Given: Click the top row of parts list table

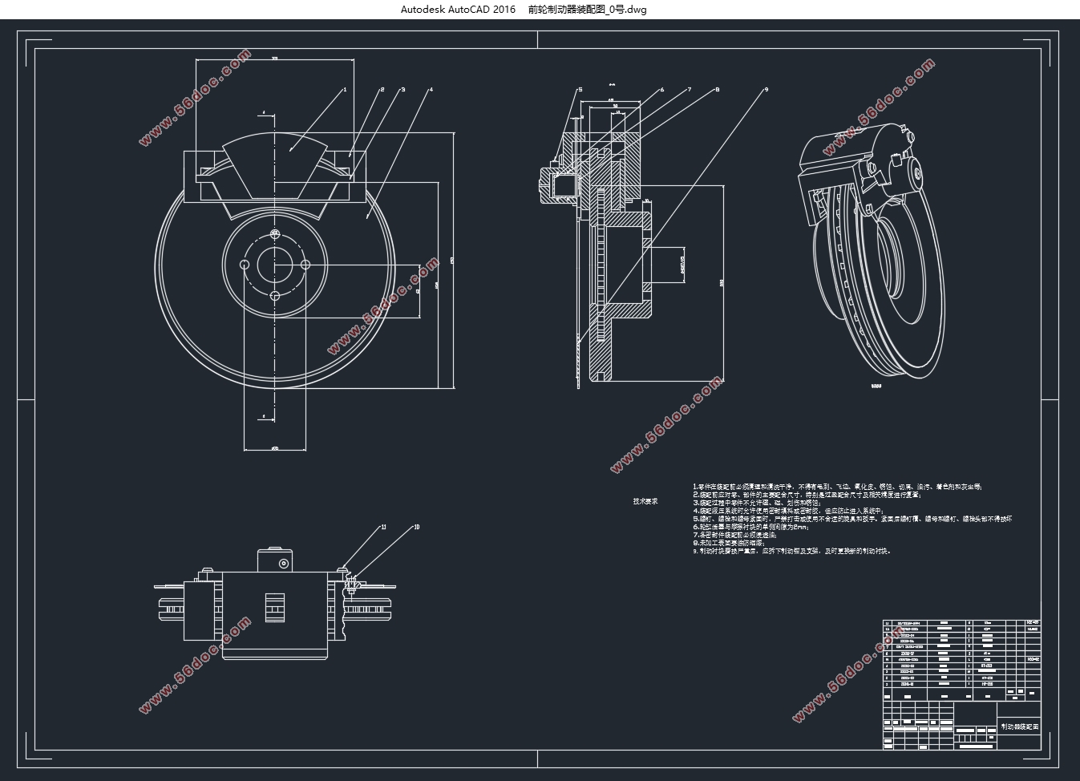Looking at the screenshot, I should [961, 622].
